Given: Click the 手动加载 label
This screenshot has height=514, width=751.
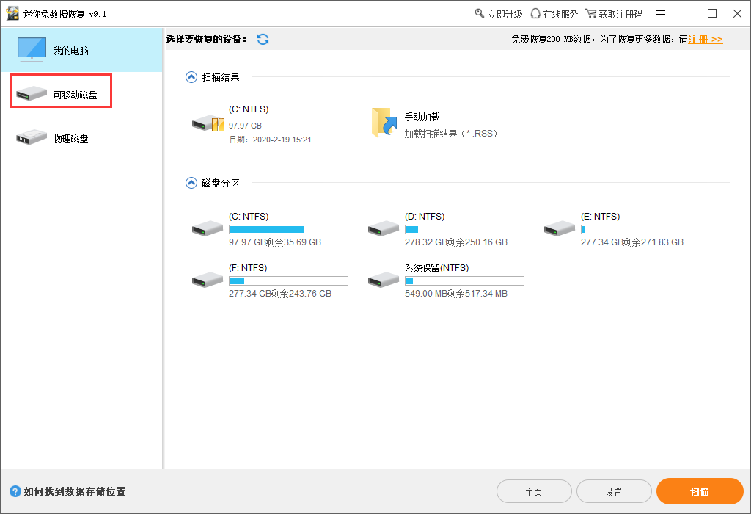Looking at the screenshot, I should pyautogui.click(x=422, y=117).
